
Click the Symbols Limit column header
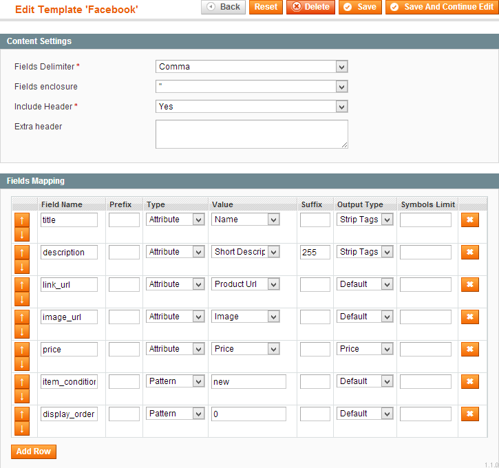427,204
